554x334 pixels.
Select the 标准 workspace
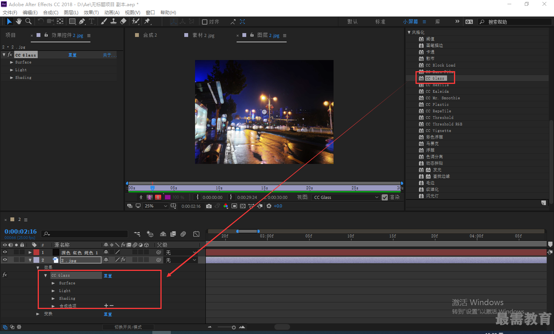380,22
